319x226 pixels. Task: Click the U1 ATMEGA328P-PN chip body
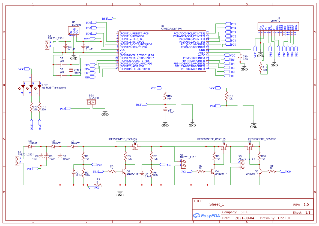(162, 51)
